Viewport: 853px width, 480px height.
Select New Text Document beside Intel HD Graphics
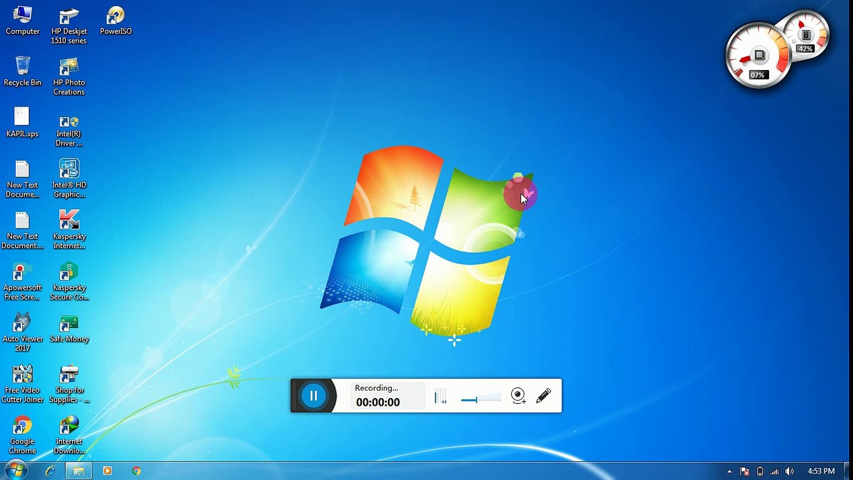coord(23,179)
